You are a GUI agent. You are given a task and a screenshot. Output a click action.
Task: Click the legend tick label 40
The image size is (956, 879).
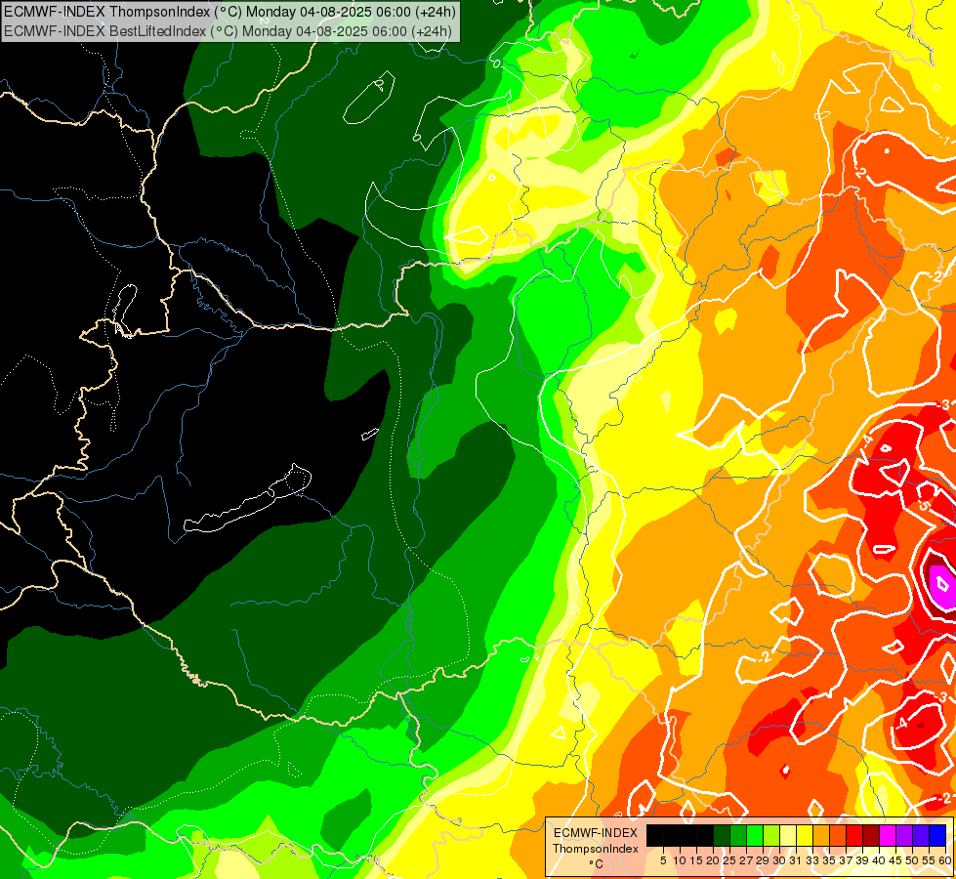[879, 860]
